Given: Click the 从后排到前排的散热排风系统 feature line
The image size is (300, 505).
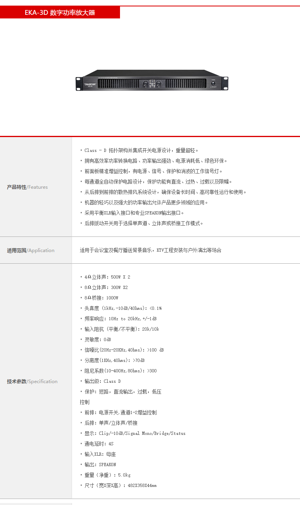Looking at the screenshot, I should [163, 192].
